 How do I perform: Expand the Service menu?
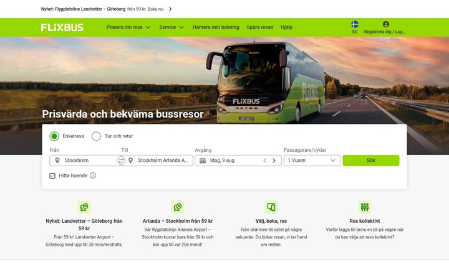(x=171, y=27)
